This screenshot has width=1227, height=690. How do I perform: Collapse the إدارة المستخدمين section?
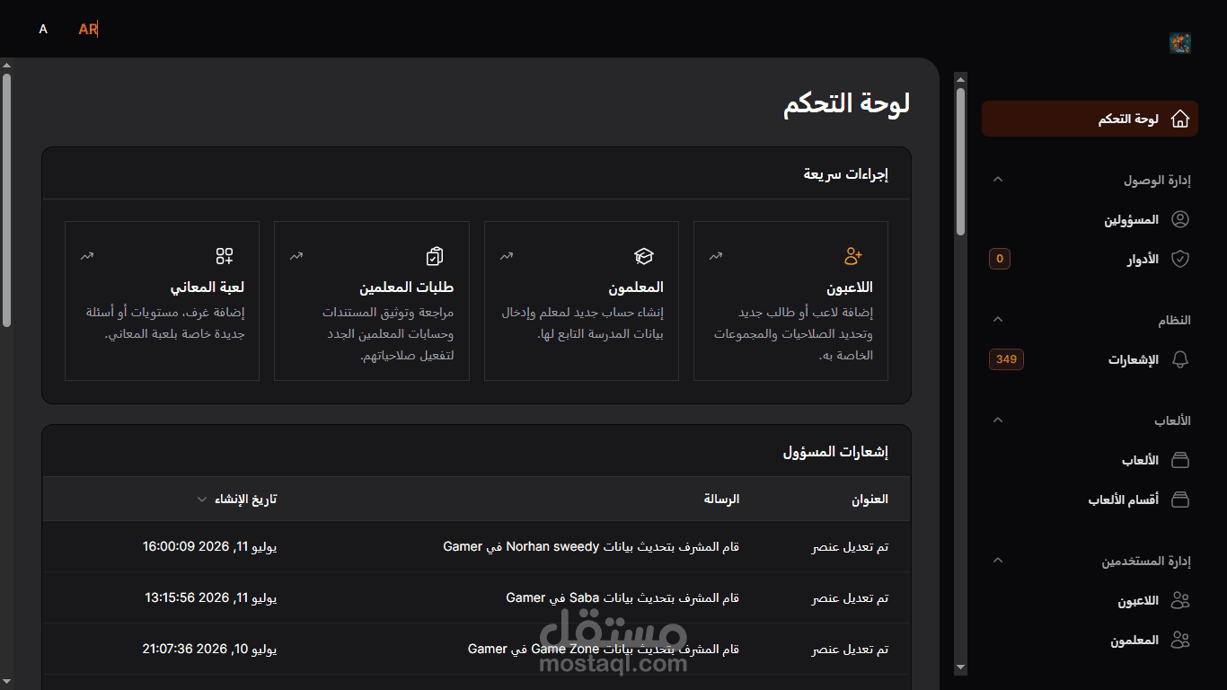point(997,561)
